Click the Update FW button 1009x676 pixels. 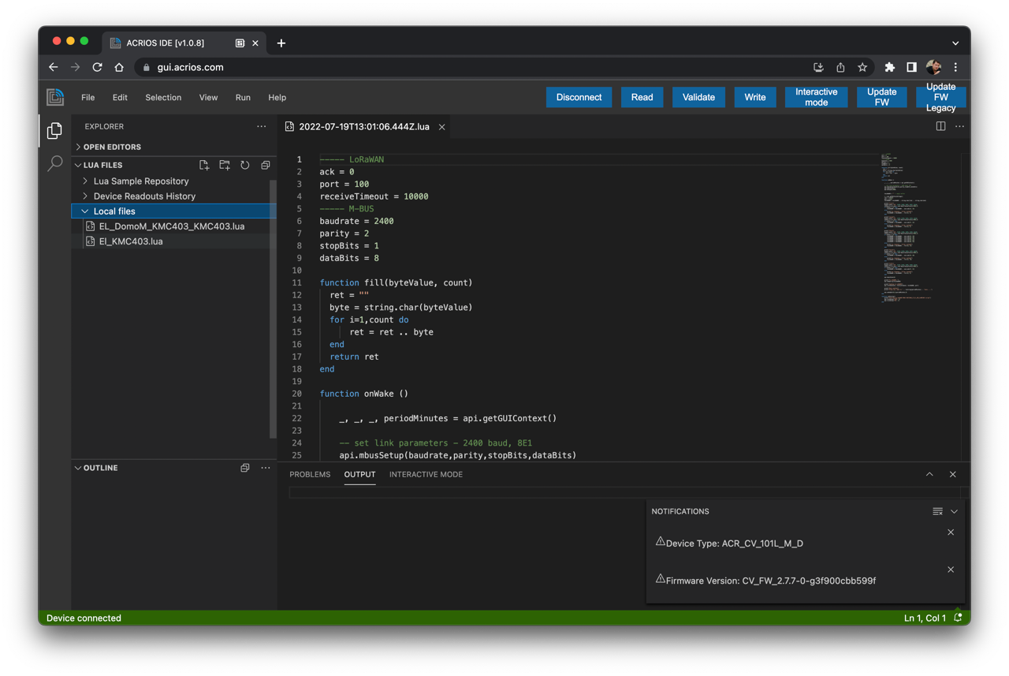click(881, 97)
